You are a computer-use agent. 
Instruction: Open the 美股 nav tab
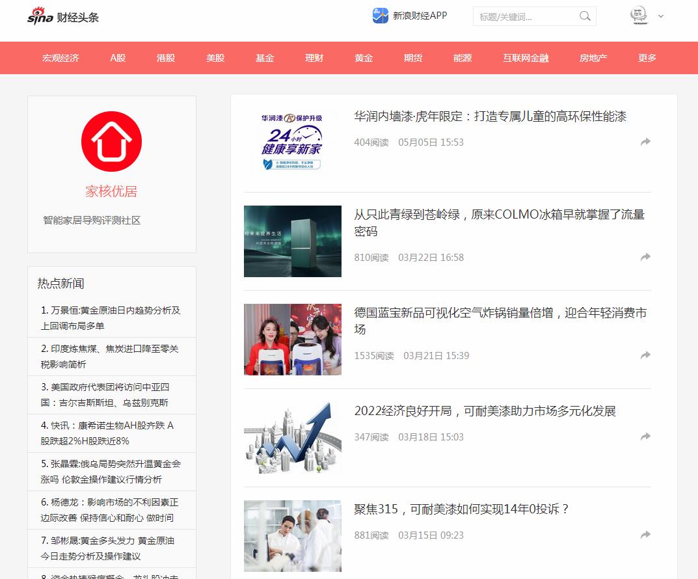[x=215, y=58]
